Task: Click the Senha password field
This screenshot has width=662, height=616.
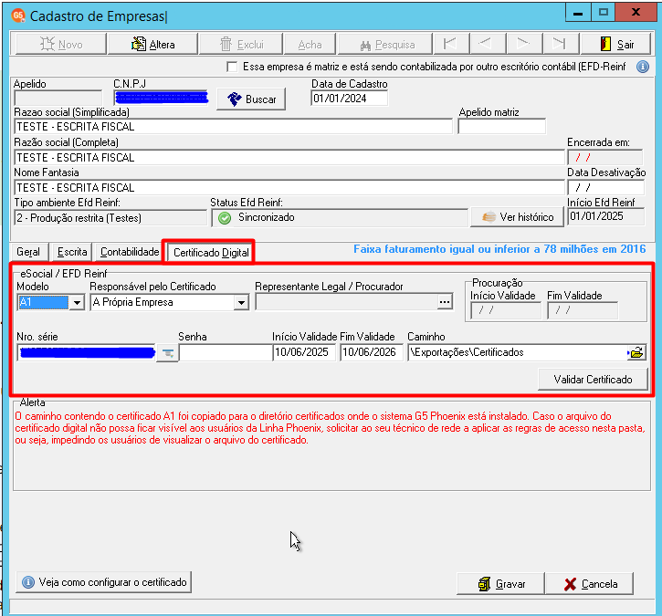Action: (226, 353)
